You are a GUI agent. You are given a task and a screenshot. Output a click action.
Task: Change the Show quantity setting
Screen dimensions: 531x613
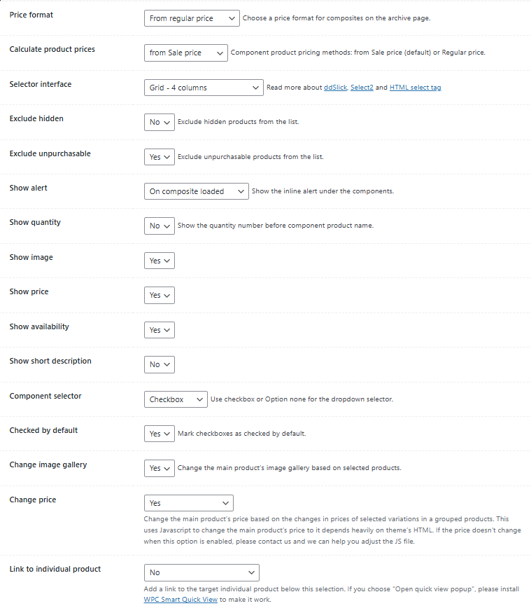(x=160, y=226)
